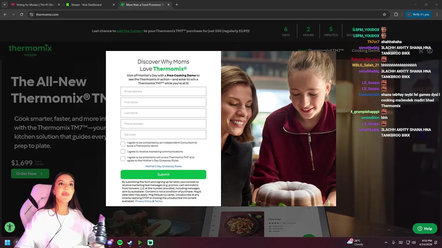Click the Zip Code field
This screenshot has height=248, width=442.
click(x=163, y=135)
